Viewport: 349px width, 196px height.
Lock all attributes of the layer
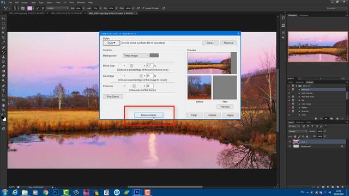[307, 137]
